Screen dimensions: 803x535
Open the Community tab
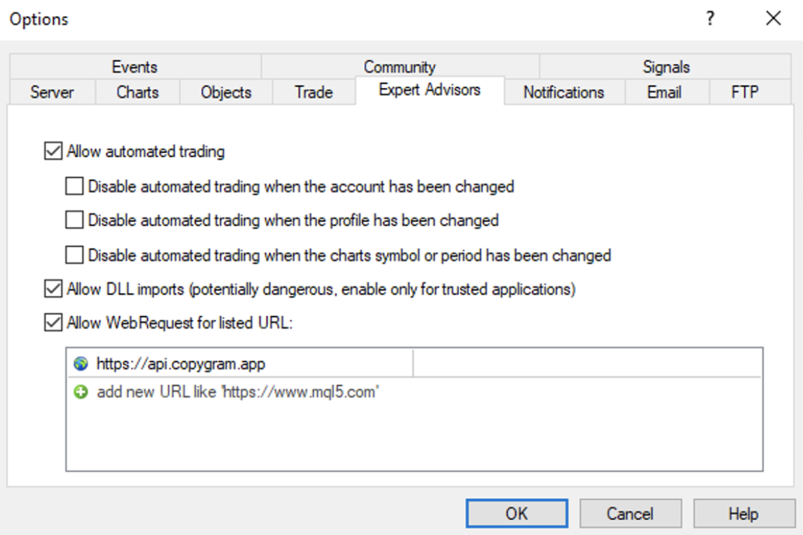tap(400, 66)
